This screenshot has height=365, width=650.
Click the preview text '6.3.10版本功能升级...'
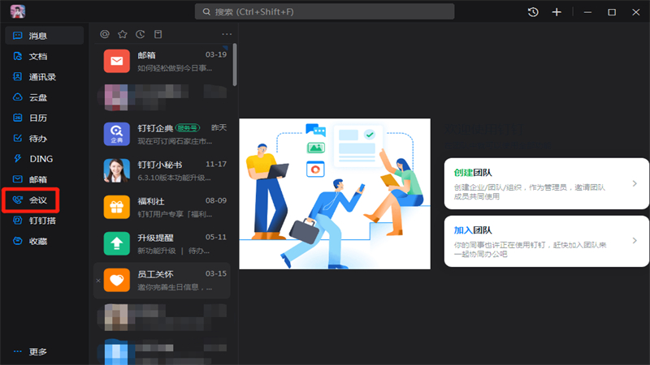pyautogui.click(x=174, y=178)
